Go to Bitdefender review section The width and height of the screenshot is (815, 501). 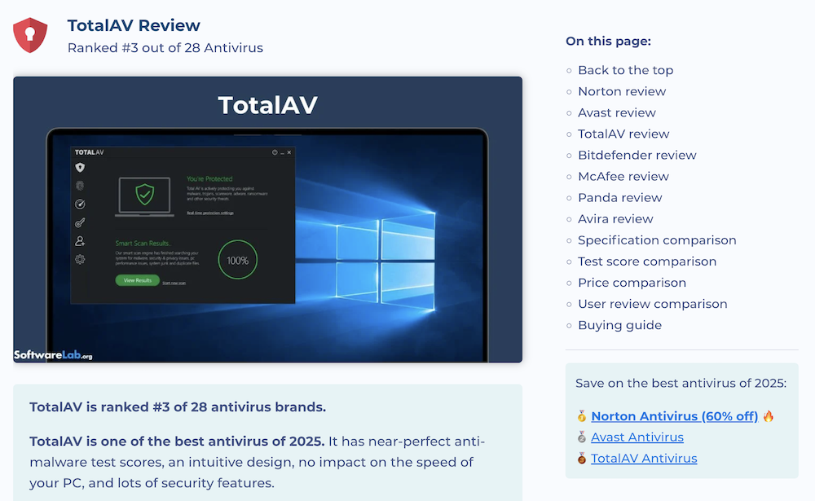tap(637, 155)
